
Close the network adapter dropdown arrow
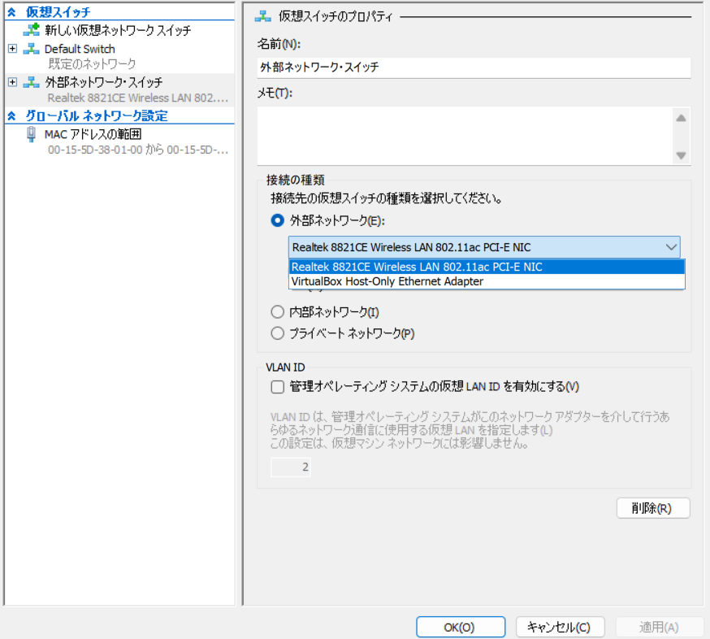point(671,247)
